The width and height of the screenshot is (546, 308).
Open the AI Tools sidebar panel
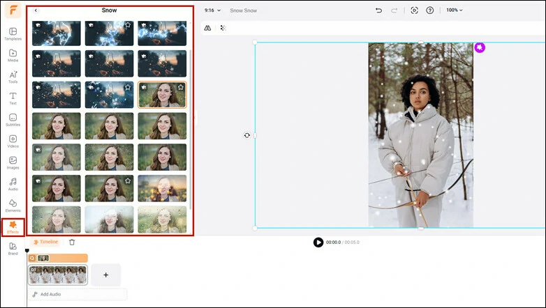tap(13, 77)
